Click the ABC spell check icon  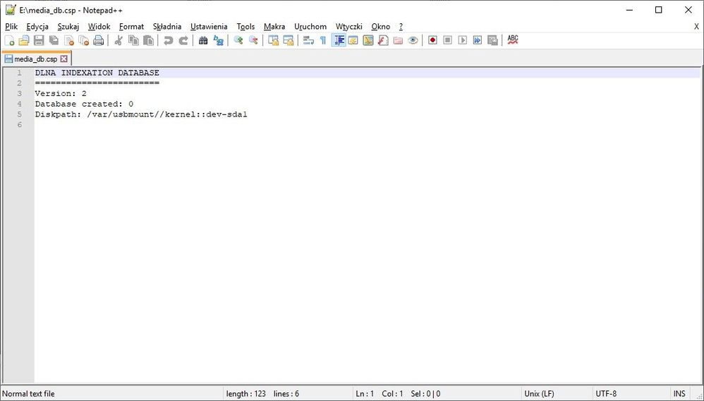(513, 40)
